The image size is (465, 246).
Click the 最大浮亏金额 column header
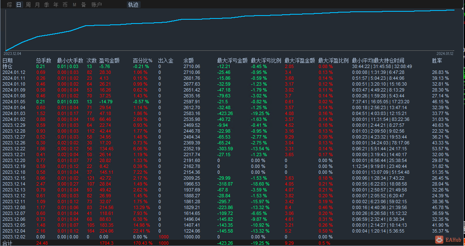point(232,60)
